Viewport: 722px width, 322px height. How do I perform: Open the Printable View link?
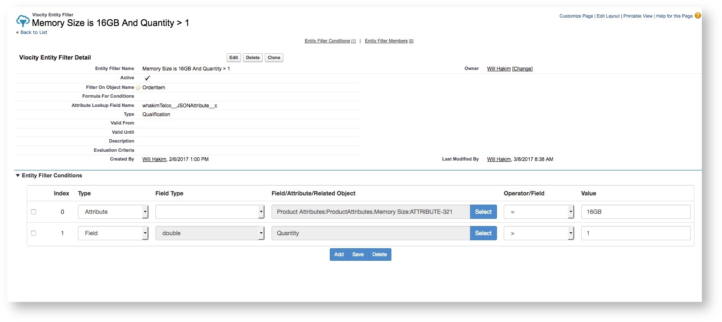638,16
